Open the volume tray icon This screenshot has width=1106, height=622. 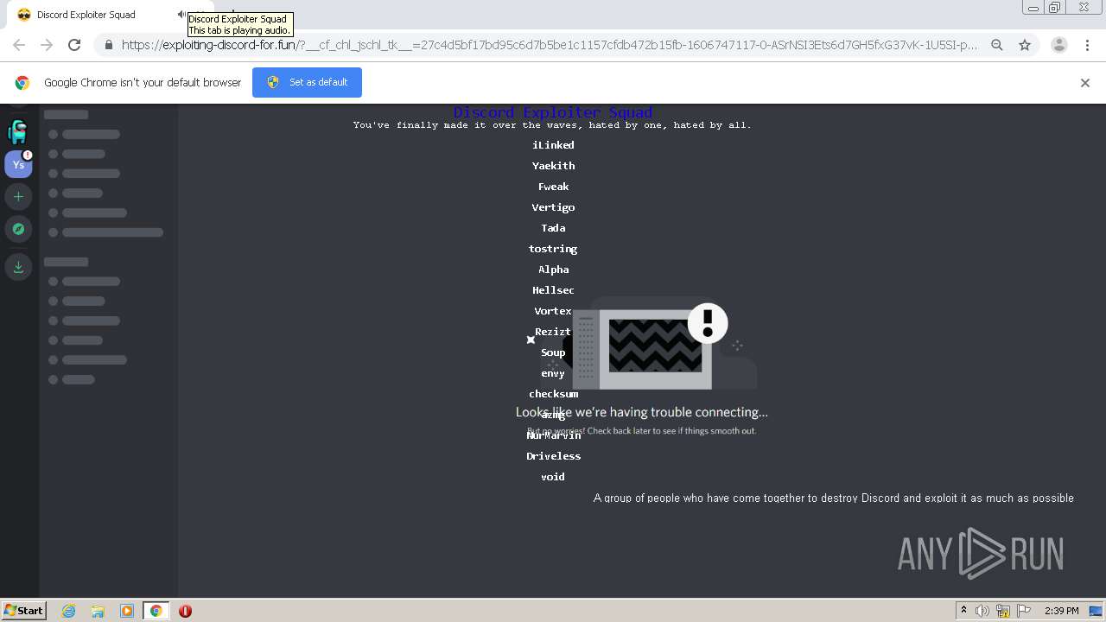[982, 611]
